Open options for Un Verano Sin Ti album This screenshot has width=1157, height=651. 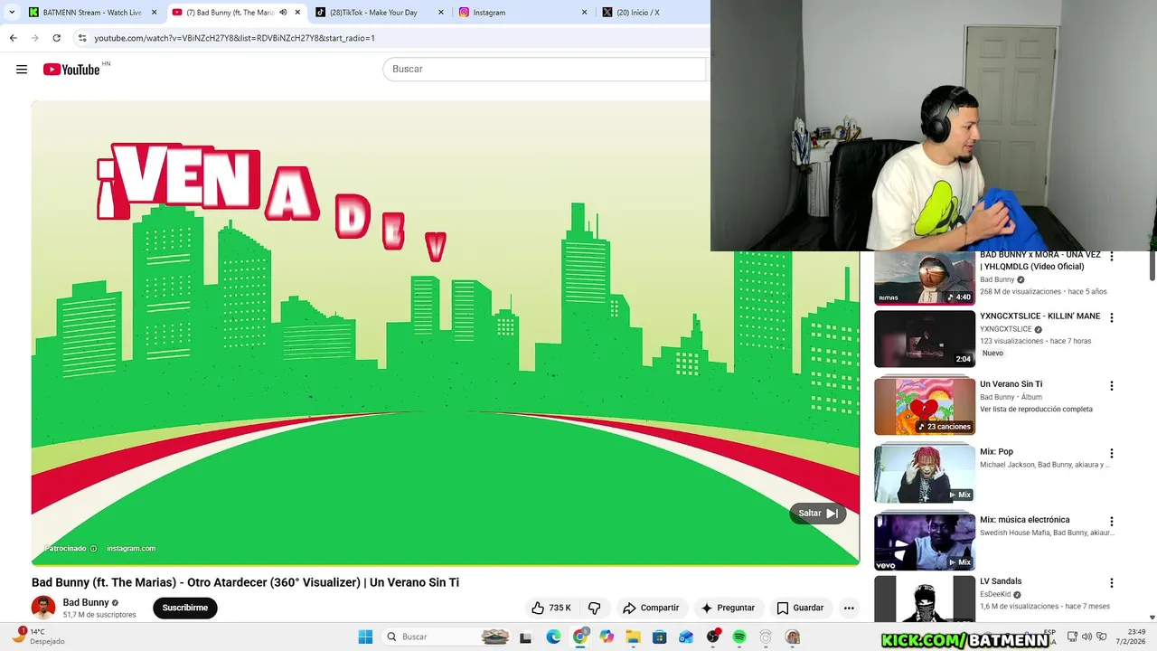[x=1112, y=385]
